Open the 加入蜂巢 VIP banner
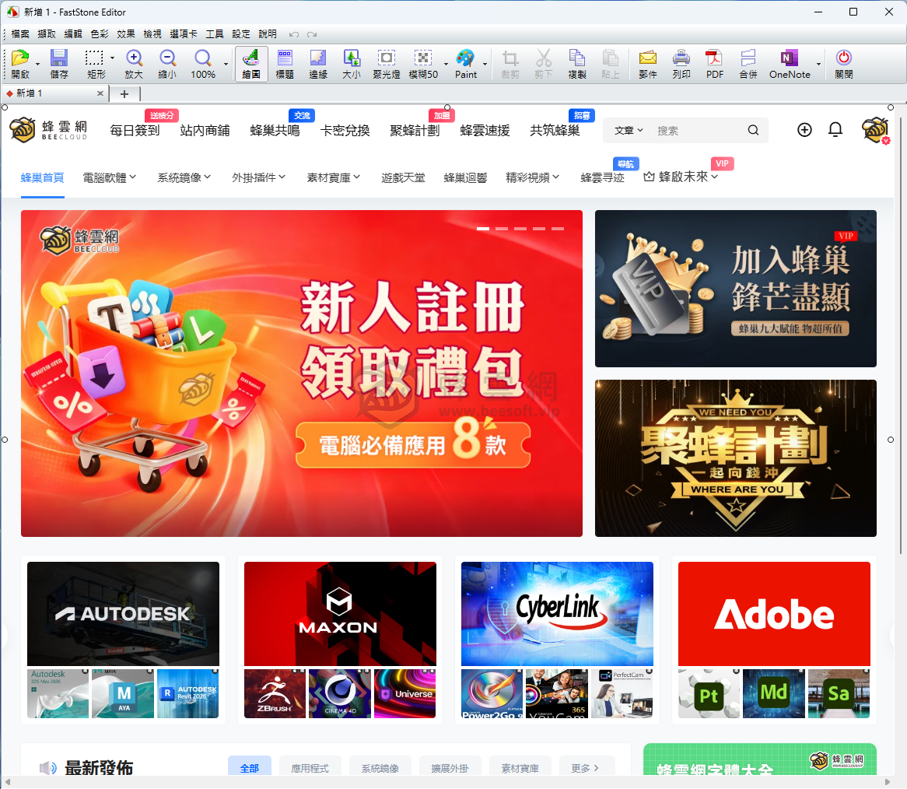 click(x=735, y=289)
